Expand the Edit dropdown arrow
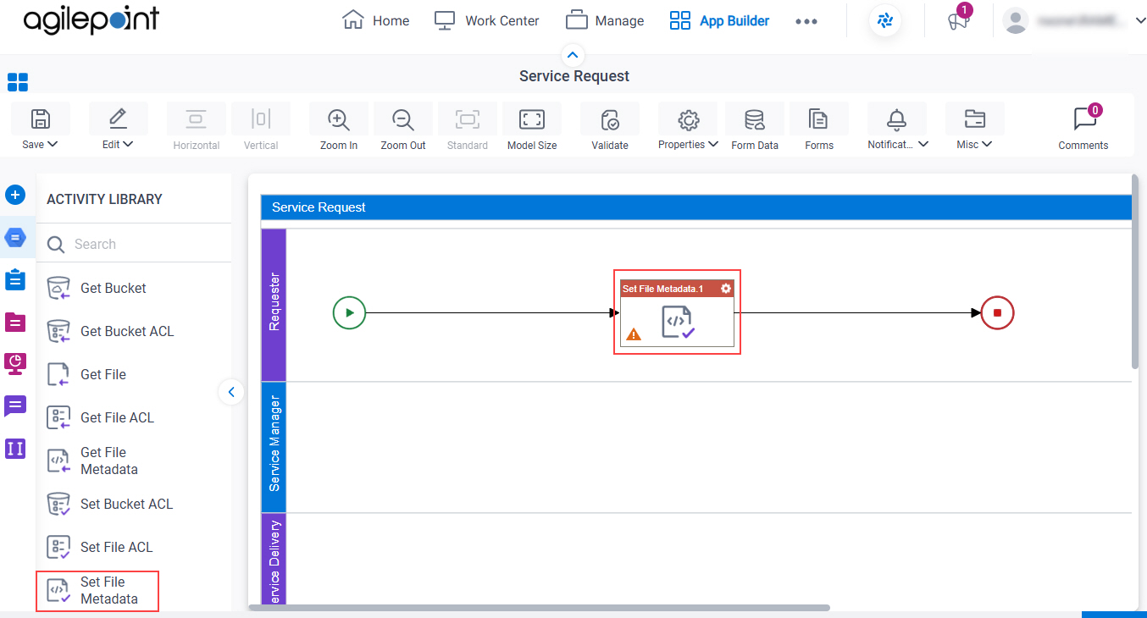The image size is (1147, 618). (x=128, y=144)
